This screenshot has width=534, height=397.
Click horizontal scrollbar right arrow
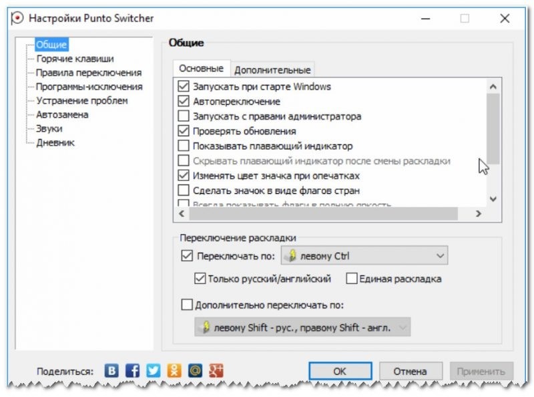[479, 213]
